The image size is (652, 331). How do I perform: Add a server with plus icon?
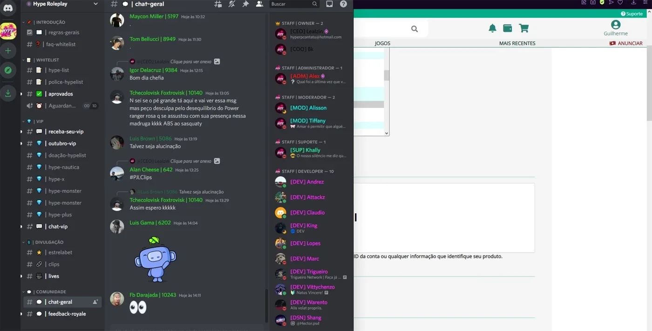point(8,51)
